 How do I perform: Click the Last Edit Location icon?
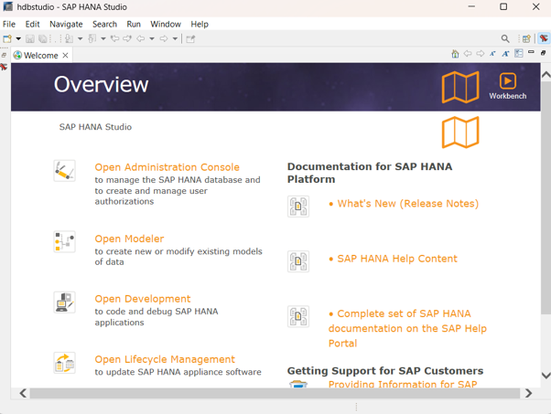point(114,38)
